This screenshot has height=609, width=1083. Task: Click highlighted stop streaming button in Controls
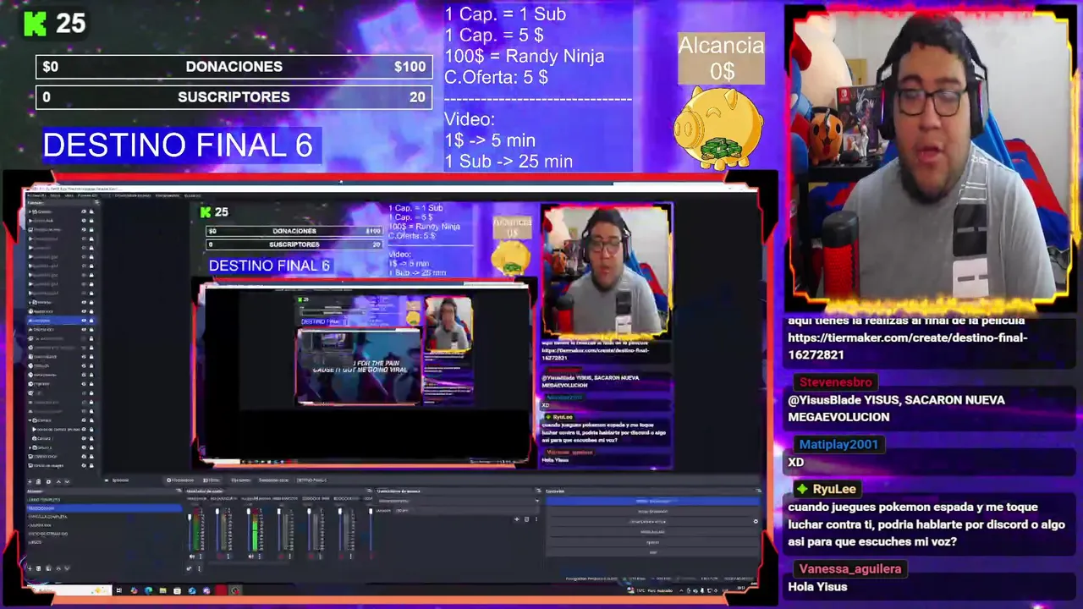[653, 501]
